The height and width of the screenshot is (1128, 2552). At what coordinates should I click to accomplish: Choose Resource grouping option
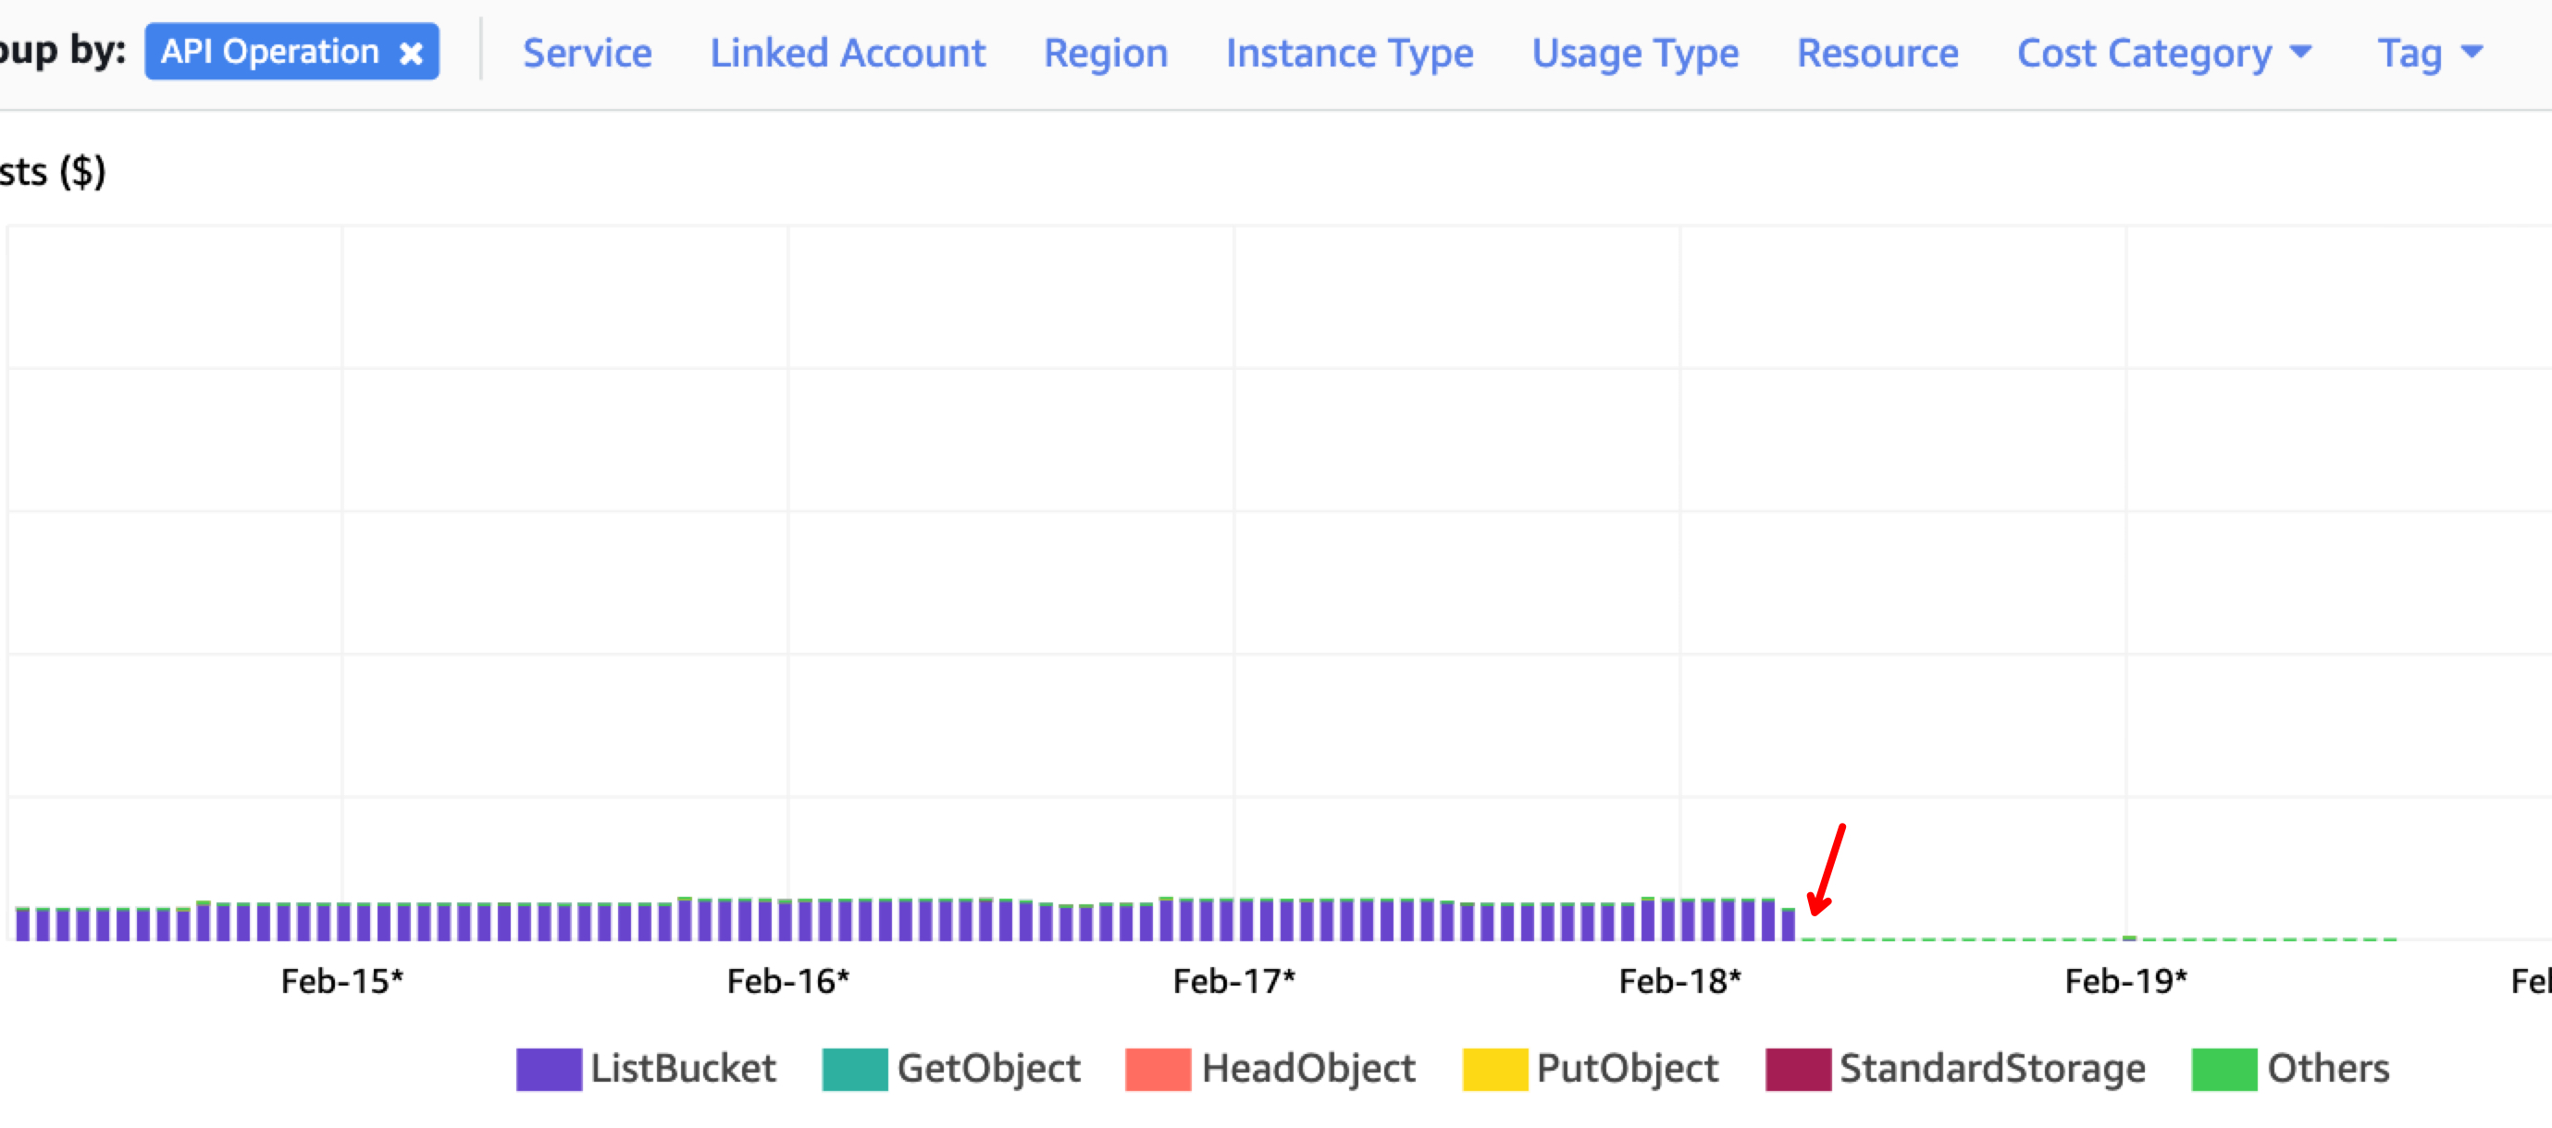point(1877,53)
